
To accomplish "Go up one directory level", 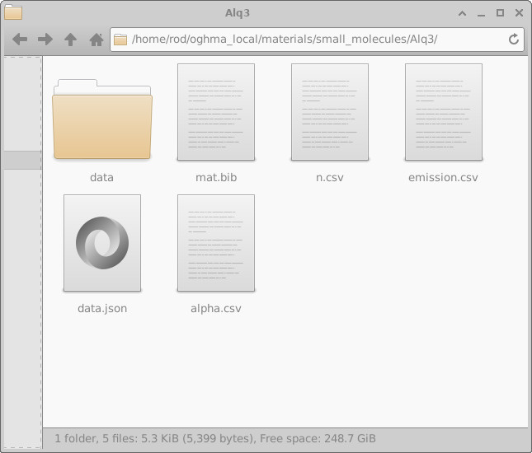I will point(71,40).
